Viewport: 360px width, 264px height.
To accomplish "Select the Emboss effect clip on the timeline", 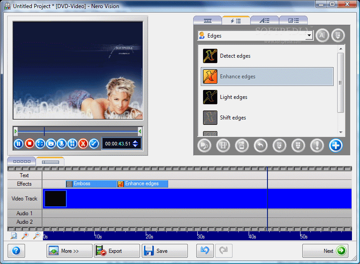I will (91, 183).
